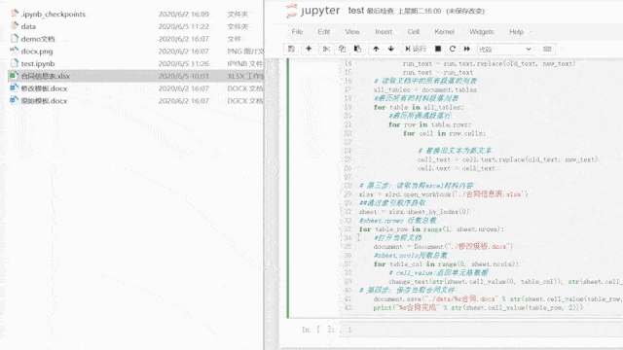Select the 合同信息表.xlsx file
The width and height of the screenshot is (623, 350).
135,76
